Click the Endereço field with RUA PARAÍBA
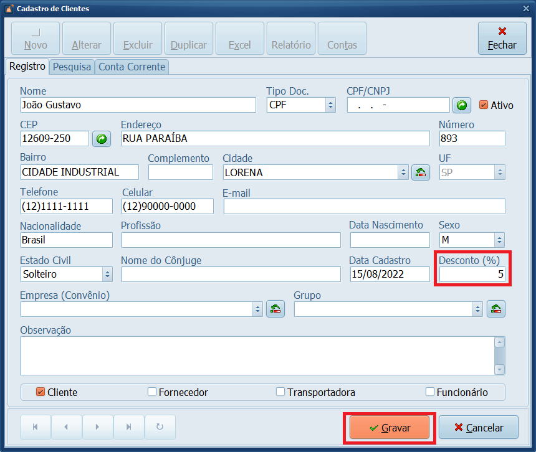Screen dimensions: 536x452 click(275, 139)
